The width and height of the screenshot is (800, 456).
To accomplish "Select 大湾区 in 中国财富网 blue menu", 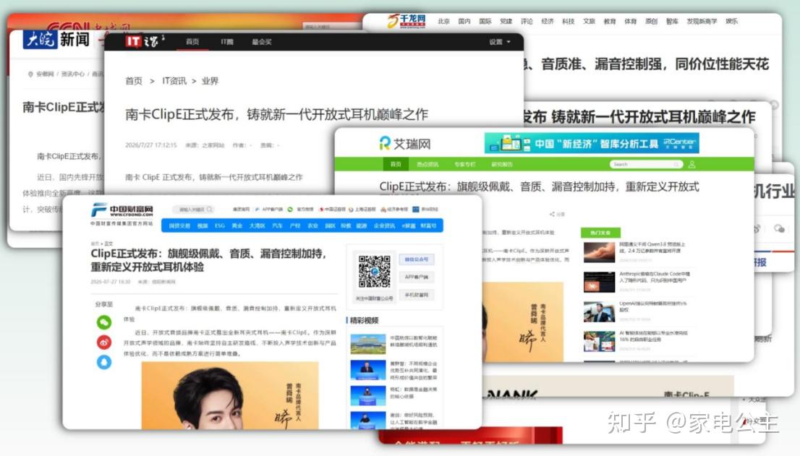I will tap(258, 225).
